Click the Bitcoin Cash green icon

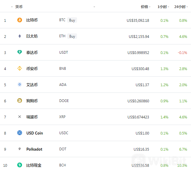[20, 165]
